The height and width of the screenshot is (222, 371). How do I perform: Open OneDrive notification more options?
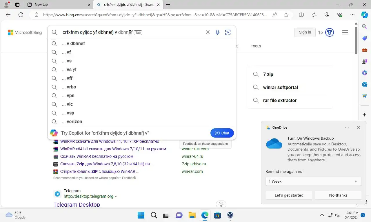click(347, 127)
